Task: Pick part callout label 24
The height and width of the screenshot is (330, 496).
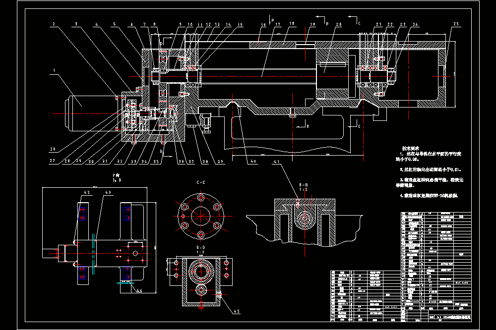Action: click(x=415, y=24)
